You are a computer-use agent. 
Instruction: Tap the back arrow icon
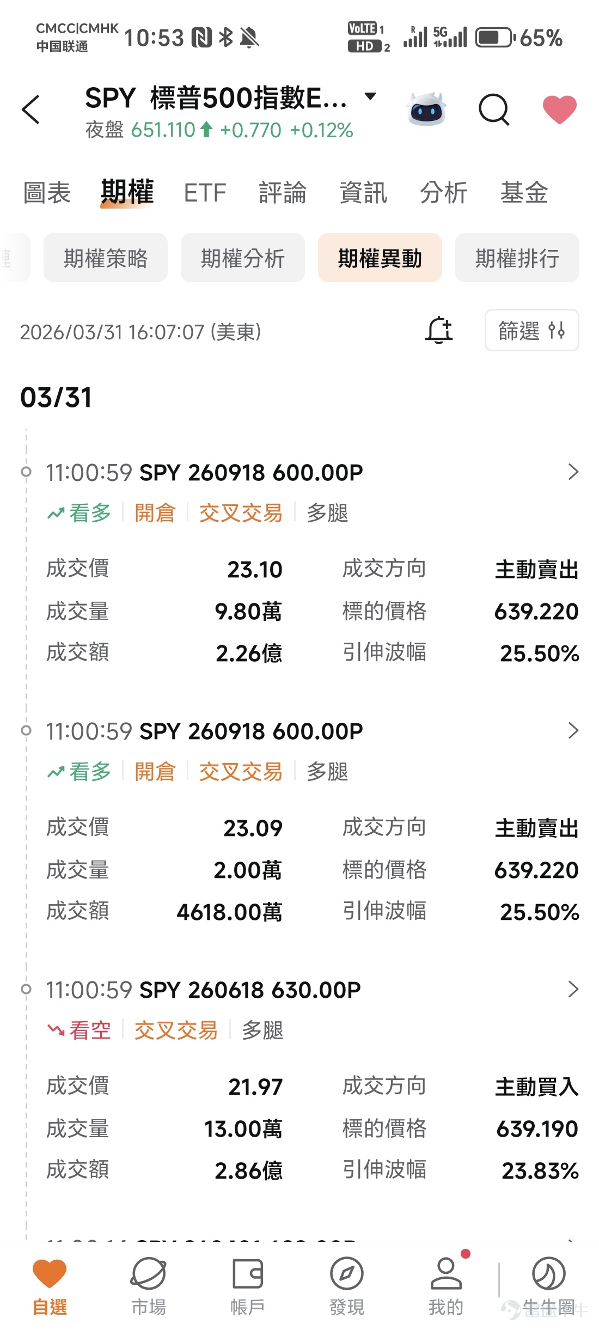30,109
